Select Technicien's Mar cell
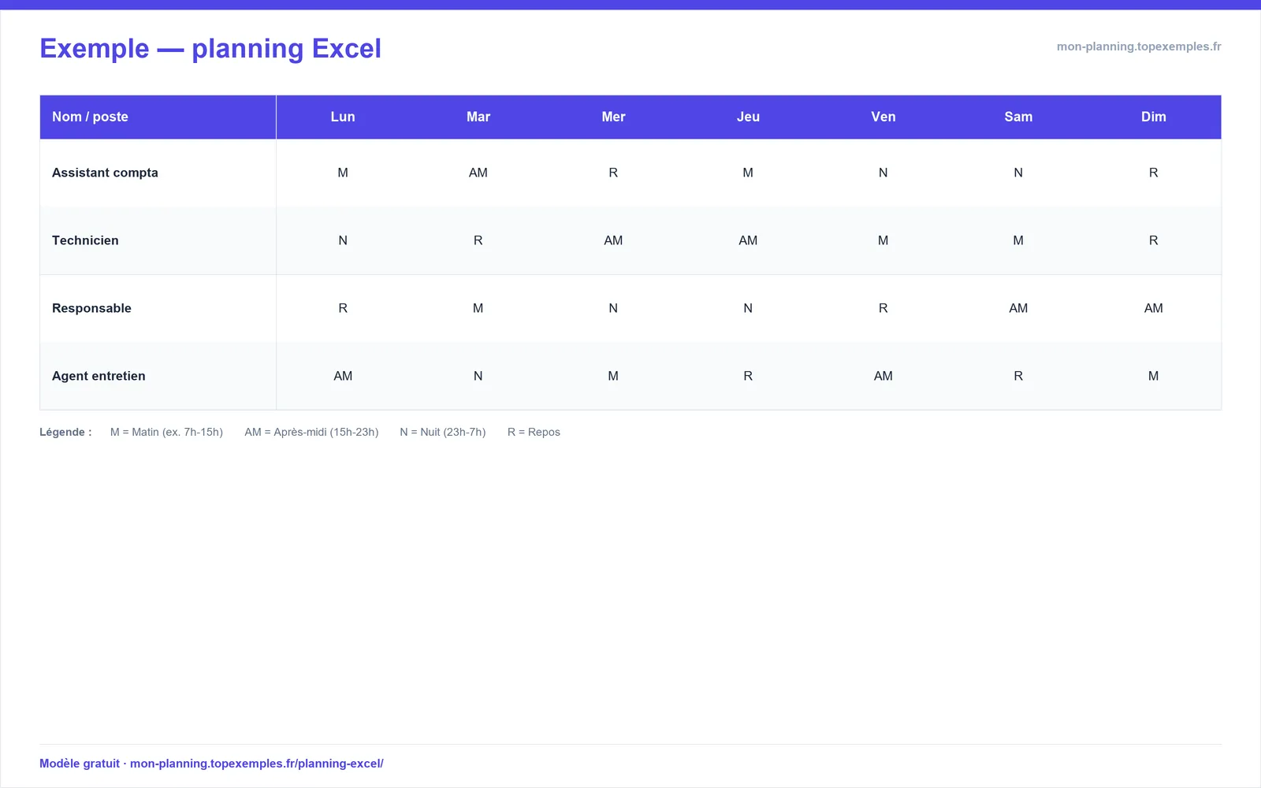 click(478, 240)
